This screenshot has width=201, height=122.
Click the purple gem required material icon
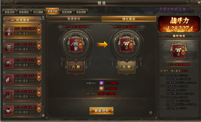101,83
